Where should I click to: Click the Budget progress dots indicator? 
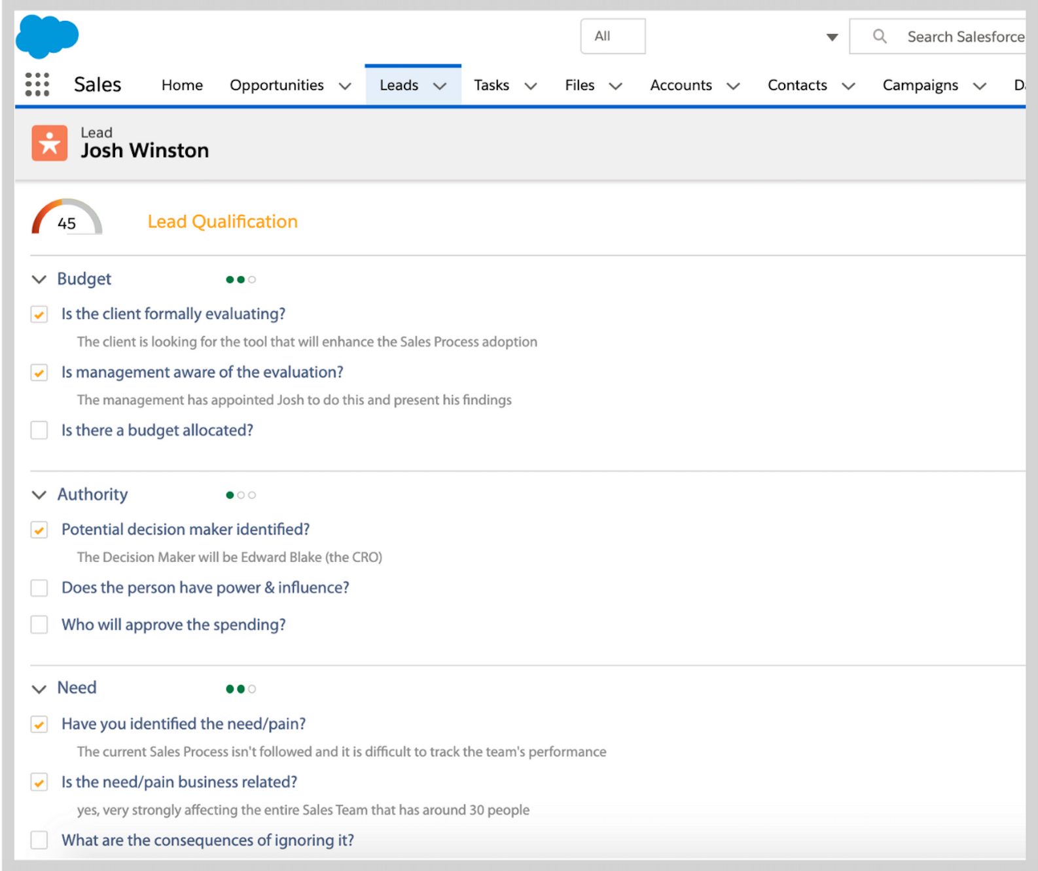pos(241,280)
